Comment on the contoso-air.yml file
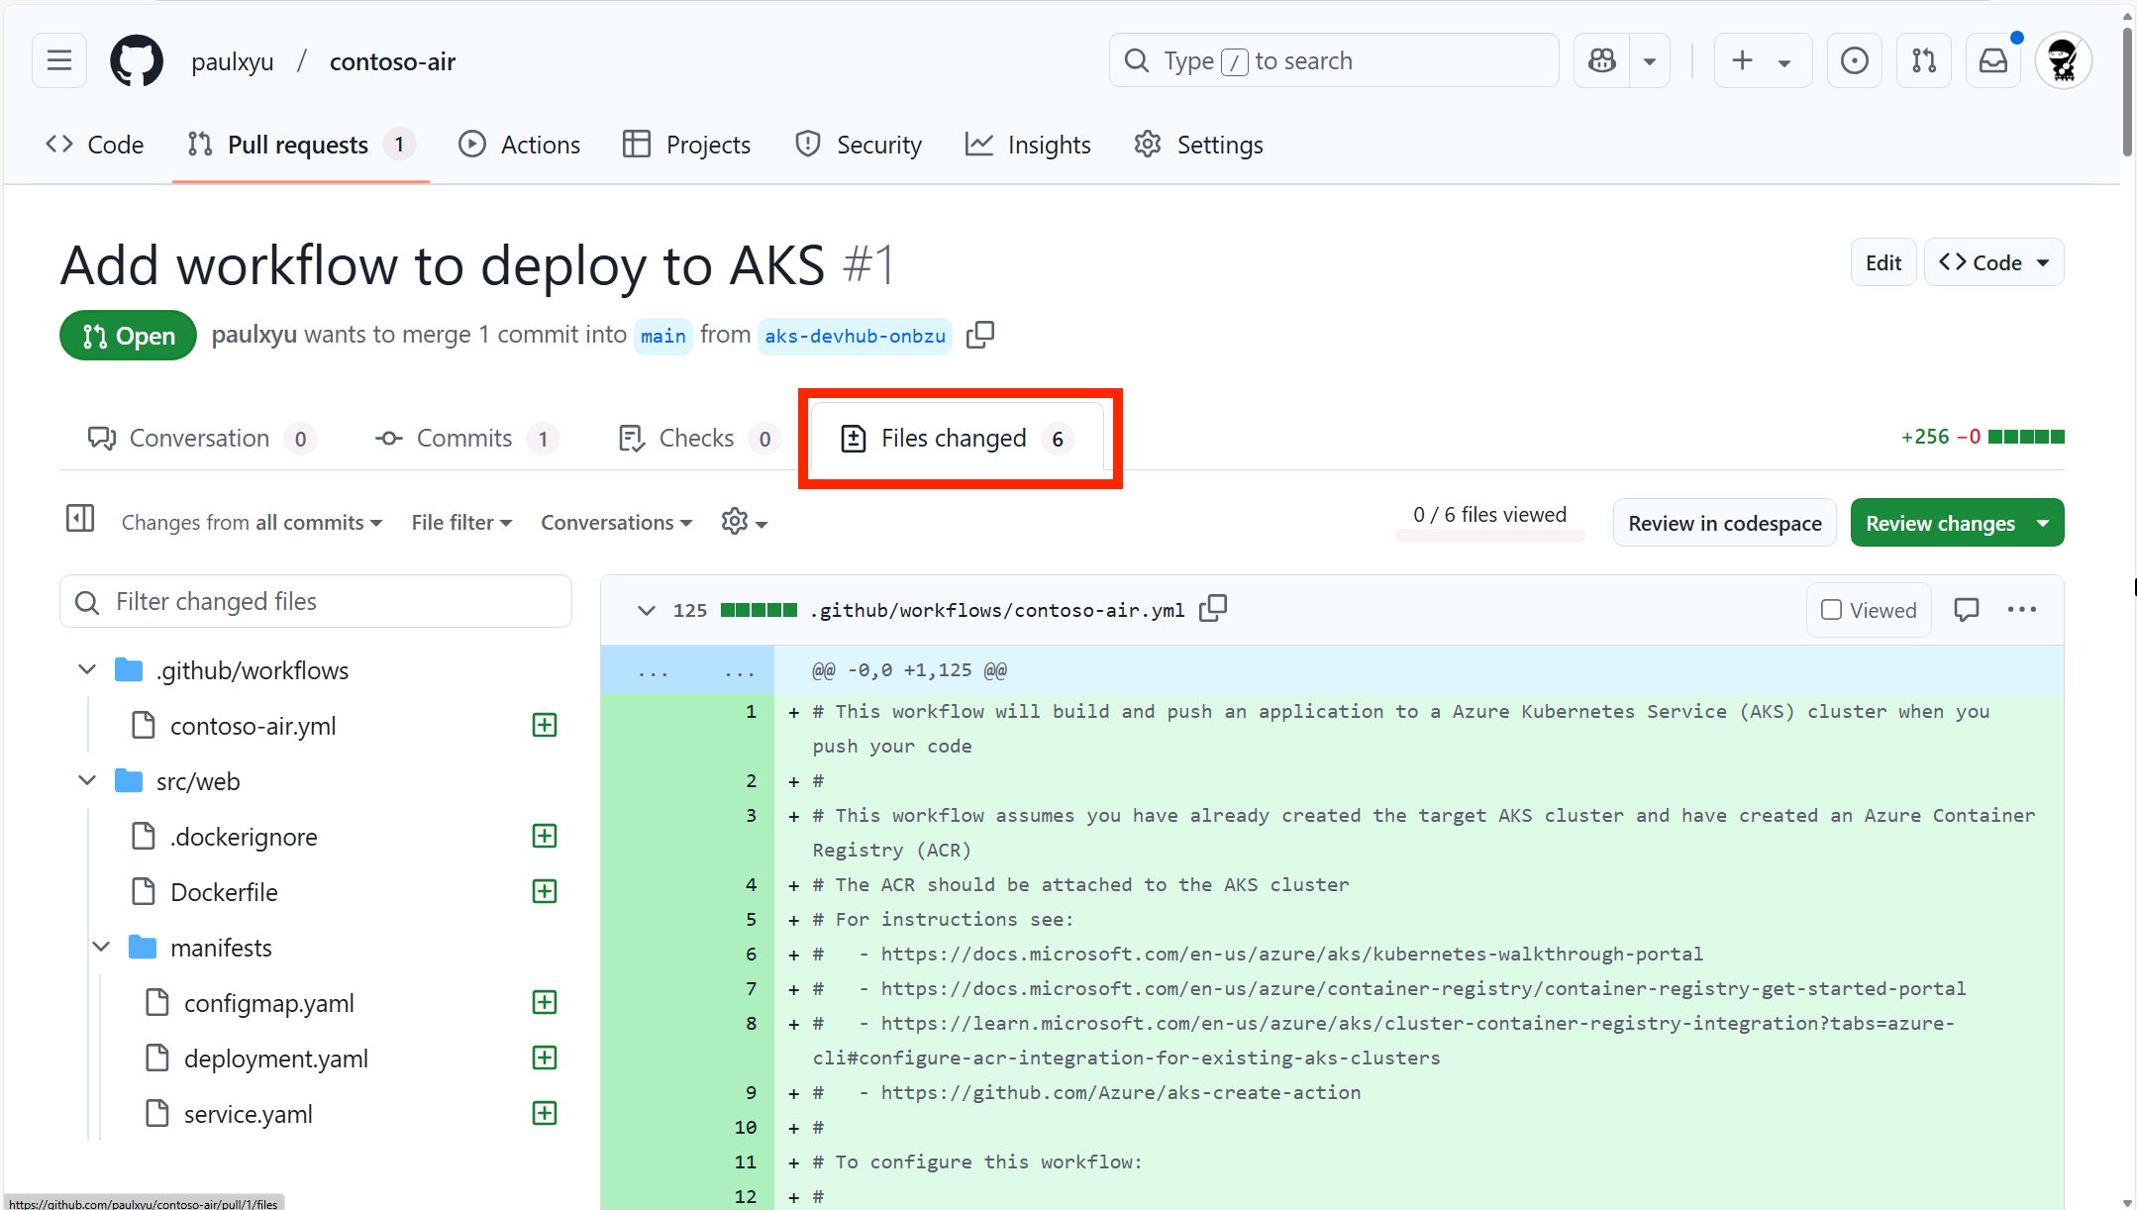 pos(1967,610)
